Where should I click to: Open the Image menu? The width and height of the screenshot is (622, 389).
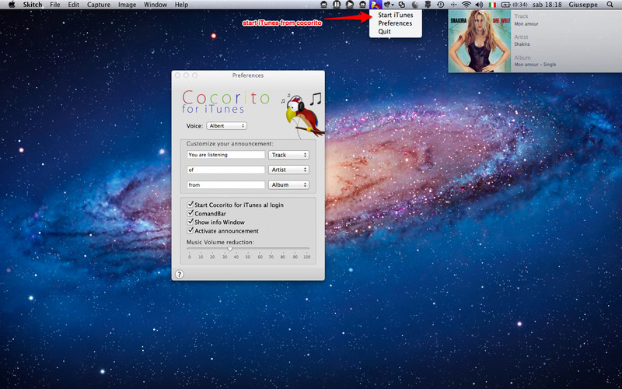tap(127, 5)
